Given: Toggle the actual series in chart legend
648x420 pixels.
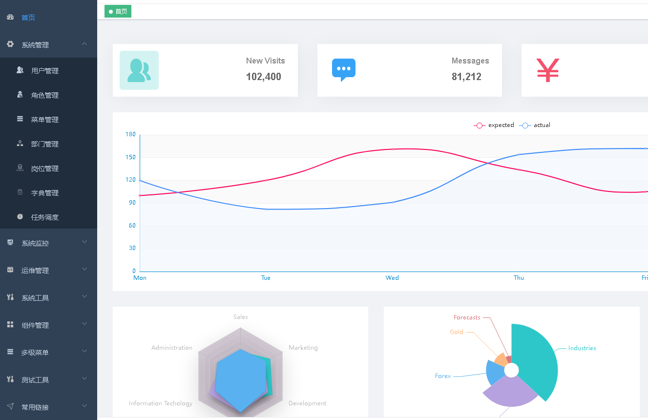Looking at the screenshot, I should click(535, 125).
